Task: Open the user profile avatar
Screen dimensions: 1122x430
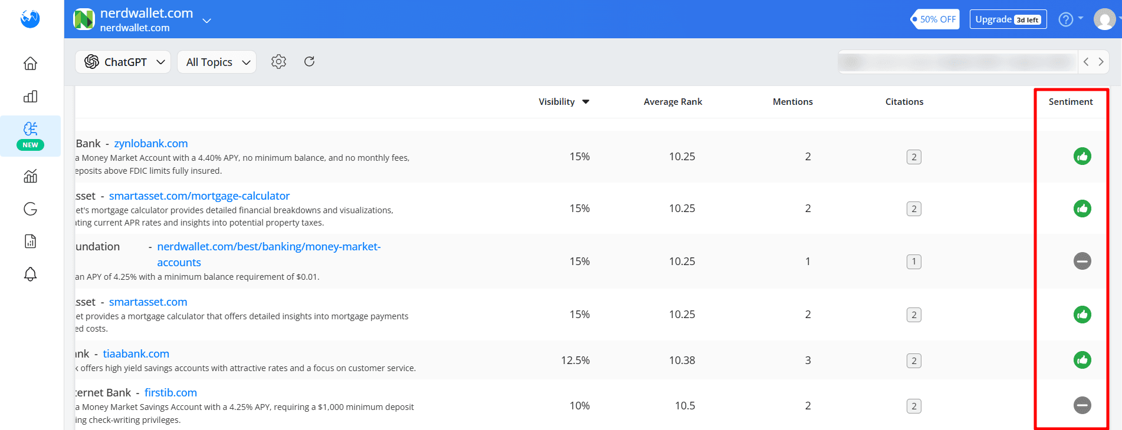Action: tap(1104, 19)
